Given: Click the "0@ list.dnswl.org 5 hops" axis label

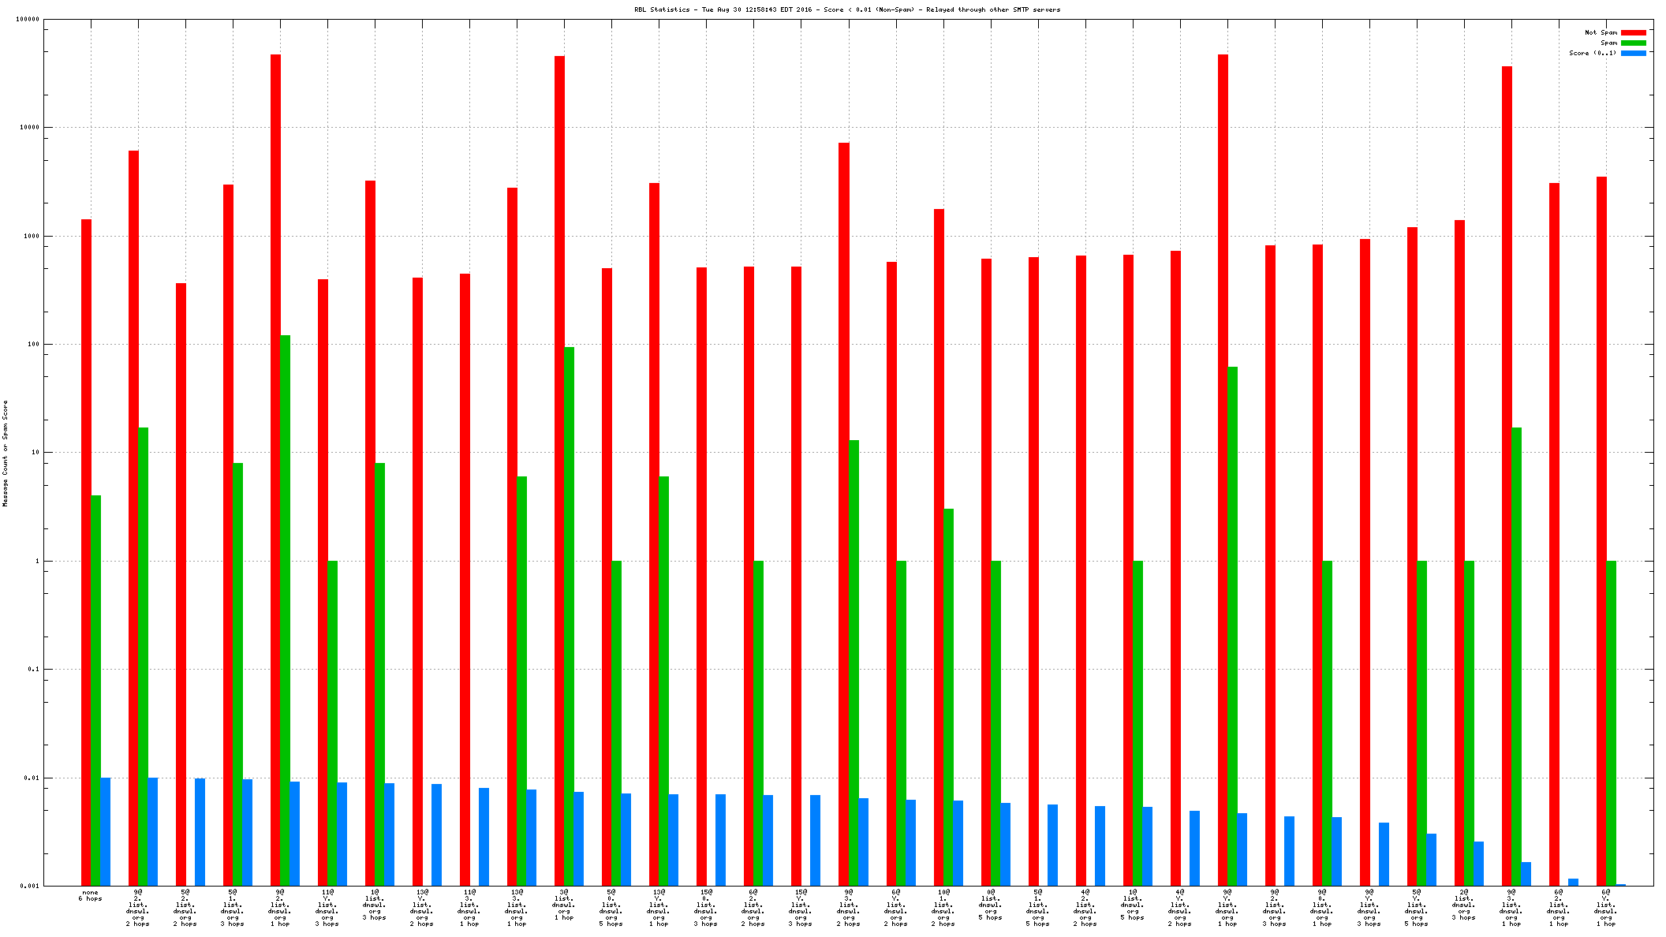Looking at the screenshot, I should click(991, 905).
